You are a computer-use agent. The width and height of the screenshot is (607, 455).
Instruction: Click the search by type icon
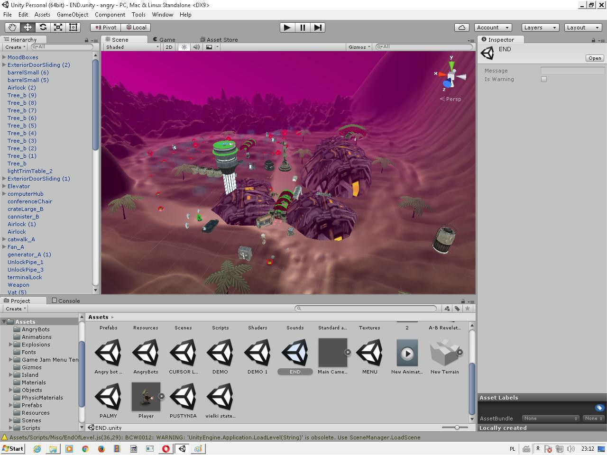click(x=447, y=309)
